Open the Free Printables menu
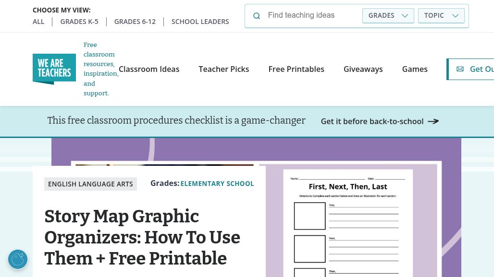This screenshot has height=277, width=494. pyautogui.click(x=296, y=69)
